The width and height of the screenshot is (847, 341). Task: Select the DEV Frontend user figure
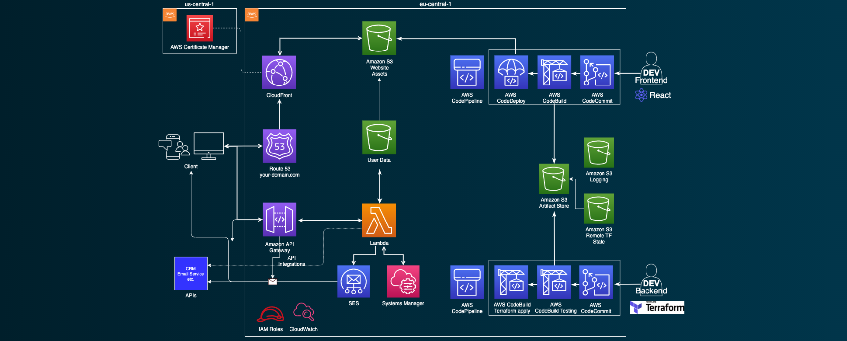click(651, 68)
